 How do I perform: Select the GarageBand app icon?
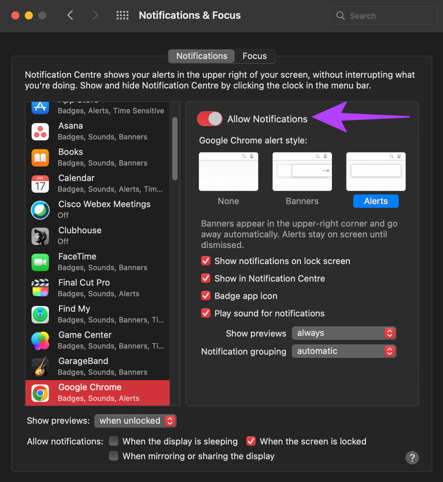point(40,367)
